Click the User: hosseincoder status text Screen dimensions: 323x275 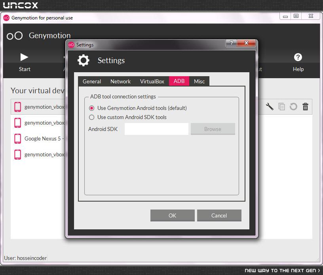[25, 258]
